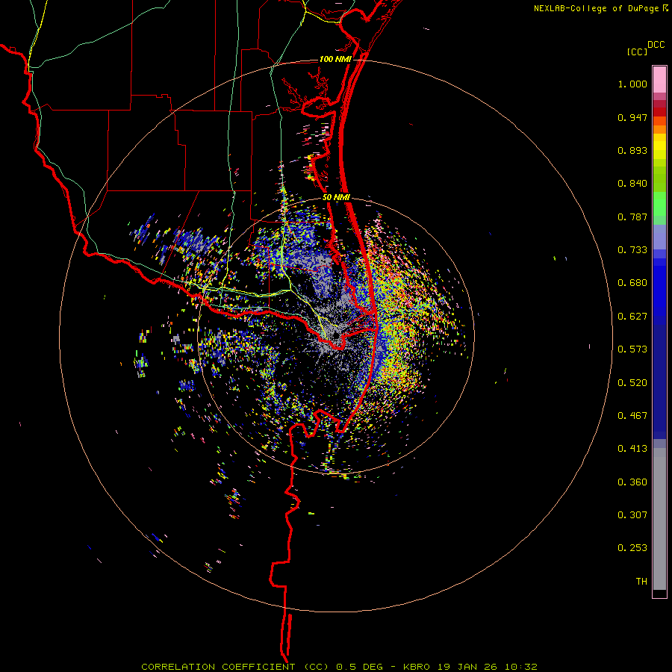Click the NEXLAB-College of DuPage watermark text

601,8
